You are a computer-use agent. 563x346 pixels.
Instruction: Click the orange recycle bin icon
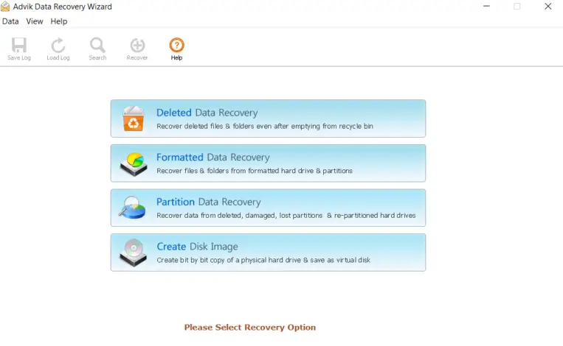pyautogui.click(x=134, y=119)
